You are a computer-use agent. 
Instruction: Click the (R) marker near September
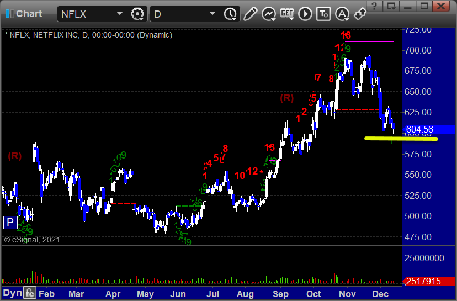tap(287, 98)
